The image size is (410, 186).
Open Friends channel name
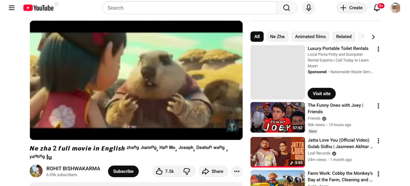point(314,119)
